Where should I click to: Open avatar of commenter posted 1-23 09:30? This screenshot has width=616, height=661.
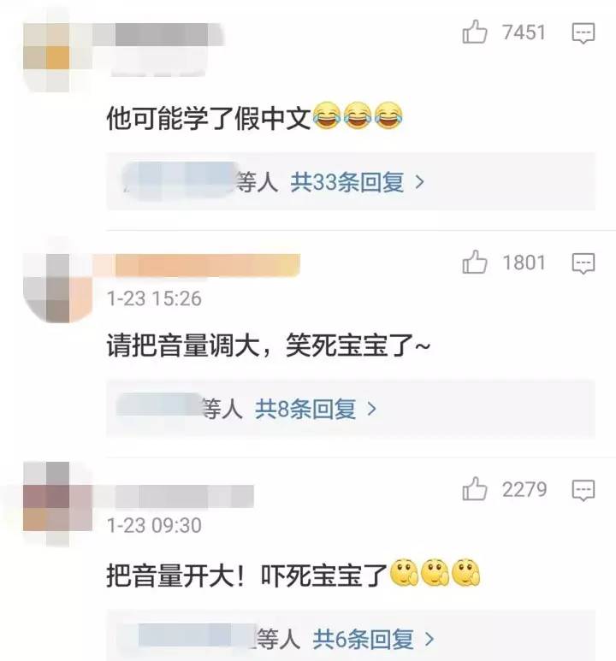click(x=57, y=504)
